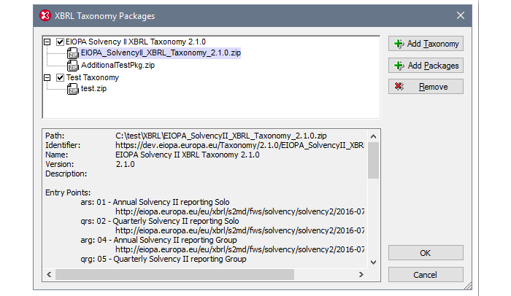Click the zip icon beside EIOPA_SolvencyII_XBRL_Taxonomy_2.1.0.zip

pos(73,53)
